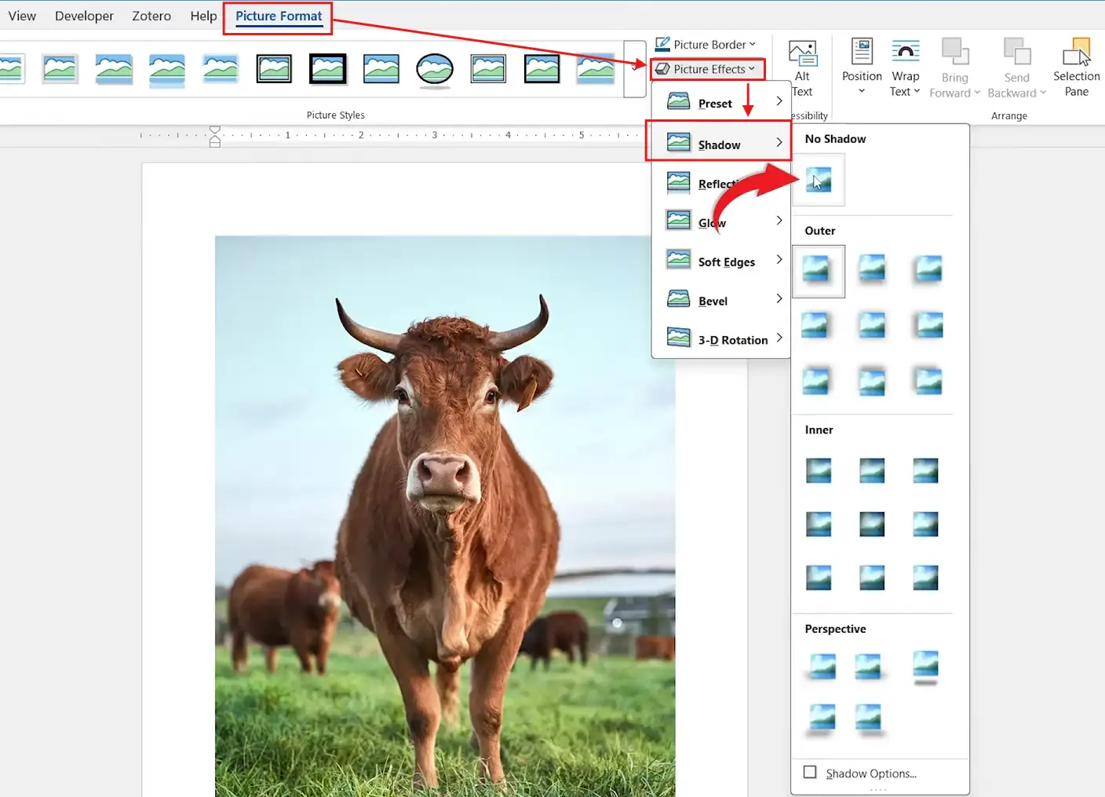Click Send Backward icon
Screen dimensions: 1105x797
[x=1017, y=53]
